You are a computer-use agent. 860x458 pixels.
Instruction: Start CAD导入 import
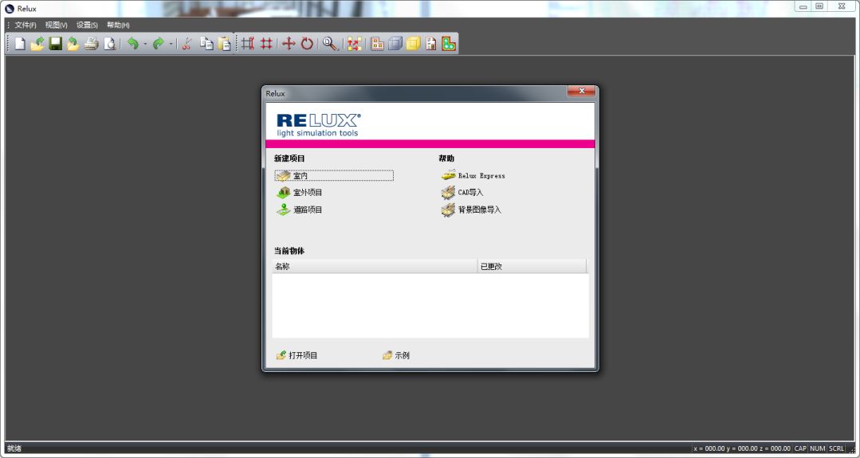point(462,193)
